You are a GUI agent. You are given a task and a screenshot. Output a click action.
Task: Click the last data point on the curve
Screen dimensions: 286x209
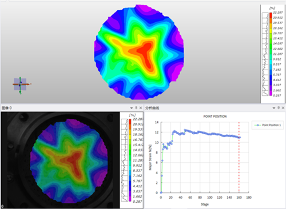coord(240,138)
